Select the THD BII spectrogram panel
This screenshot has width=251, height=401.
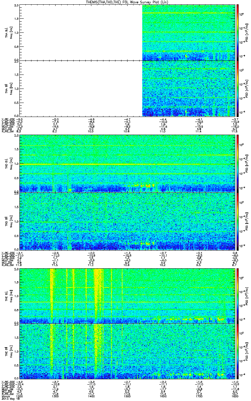pos(127,221)
